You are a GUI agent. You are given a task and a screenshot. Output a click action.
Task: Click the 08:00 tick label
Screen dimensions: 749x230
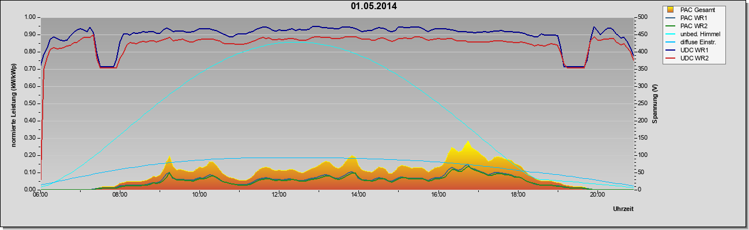pos(120,195)
